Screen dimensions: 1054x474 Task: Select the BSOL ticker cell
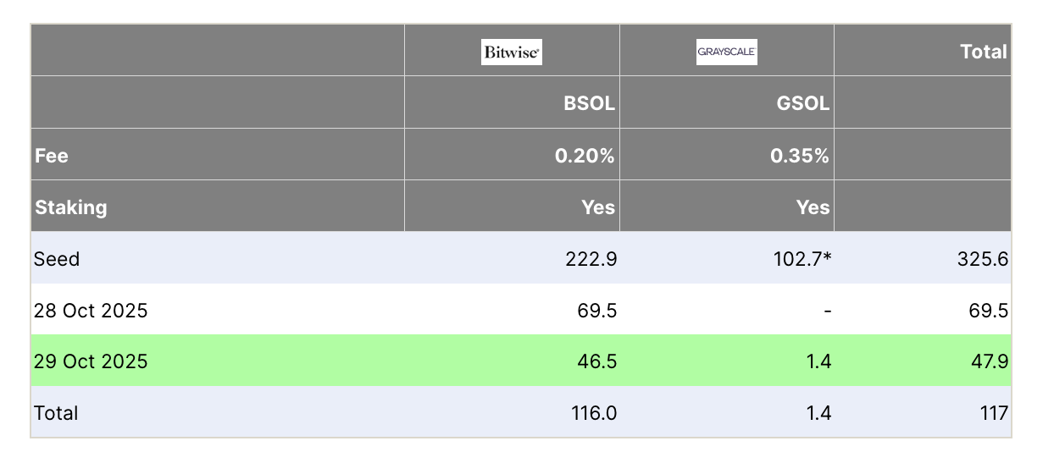[590, 103]
